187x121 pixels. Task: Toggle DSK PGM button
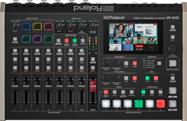156,78
